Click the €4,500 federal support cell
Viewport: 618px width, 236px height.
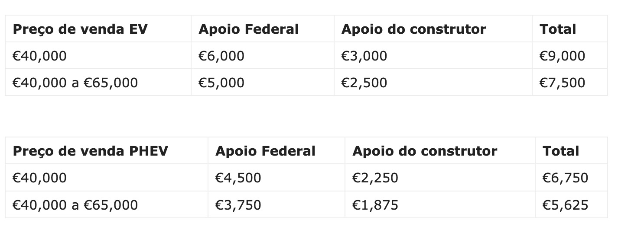tap(238, 178)
